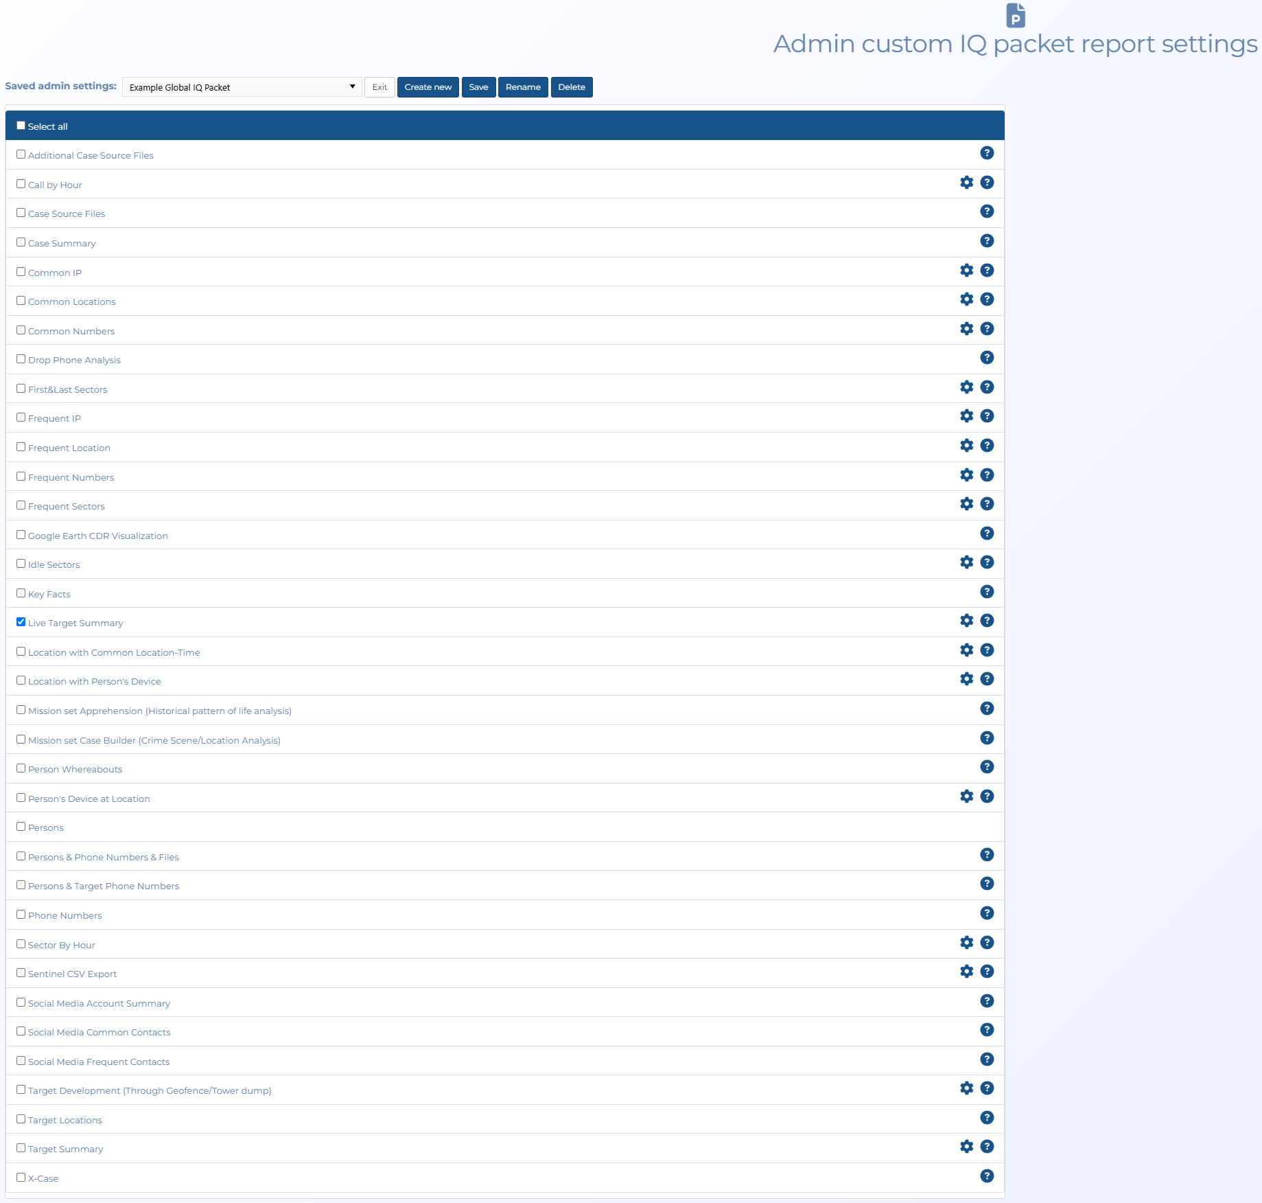The height and width of the screenshot is (1203, 1262).
Task: Open gear settings for Live Target Summary
Action: (966, 621)
